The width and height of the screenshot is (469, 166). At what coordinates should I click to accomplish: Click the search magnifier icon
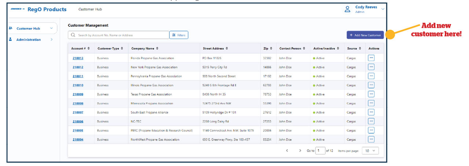73,35
